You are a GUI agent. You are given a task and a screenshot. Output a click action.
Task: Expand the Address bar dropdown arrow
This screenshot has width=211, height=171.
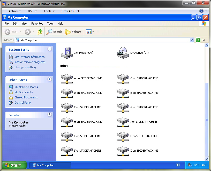(192, 40)
